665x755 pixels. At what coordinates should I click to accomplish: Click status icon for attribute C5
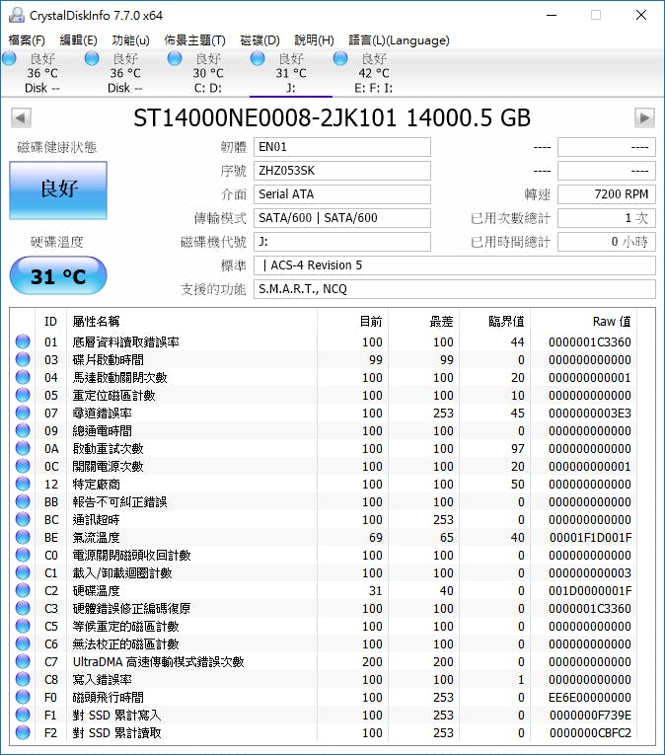(x=23, y=627)
